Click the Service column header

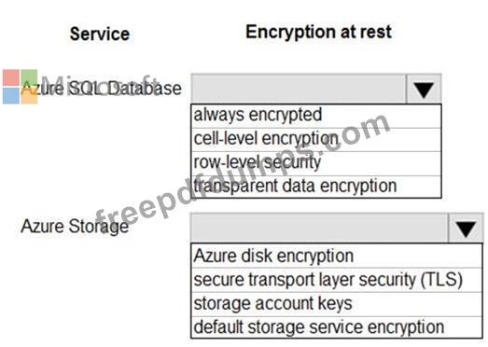tap(100, 34)
